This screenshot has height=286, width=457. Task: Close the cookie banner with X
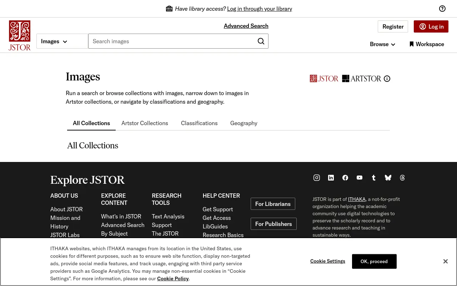[x=446, y=261]
